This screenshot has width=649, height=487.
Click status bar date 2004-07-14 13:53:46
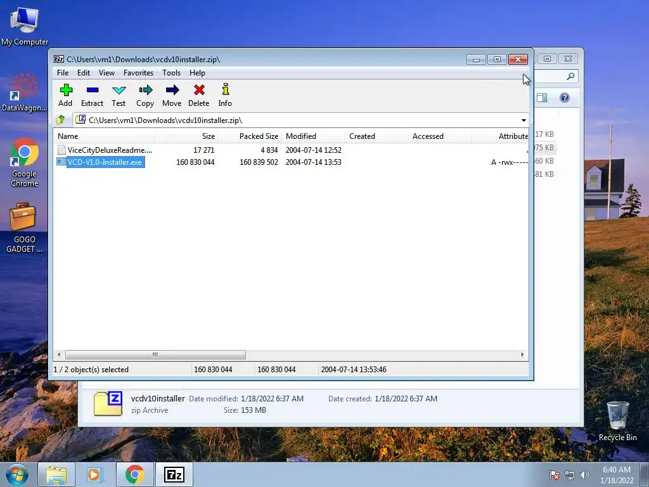[354, 370]
